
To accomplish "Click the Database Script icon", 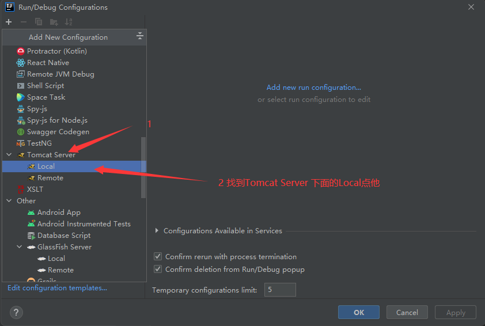I will (x=31, y=236).
